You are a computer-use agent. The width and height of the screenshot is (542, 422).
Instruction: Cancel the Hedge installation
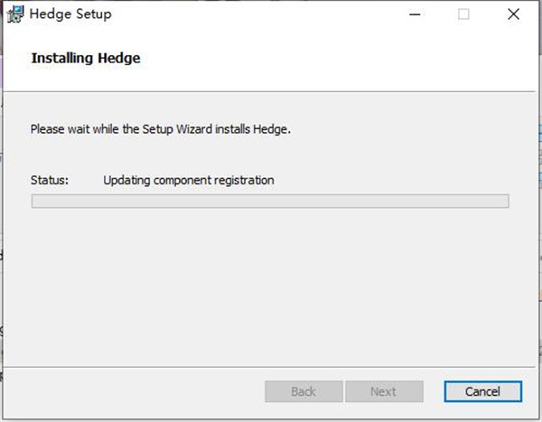pos(483,391)
